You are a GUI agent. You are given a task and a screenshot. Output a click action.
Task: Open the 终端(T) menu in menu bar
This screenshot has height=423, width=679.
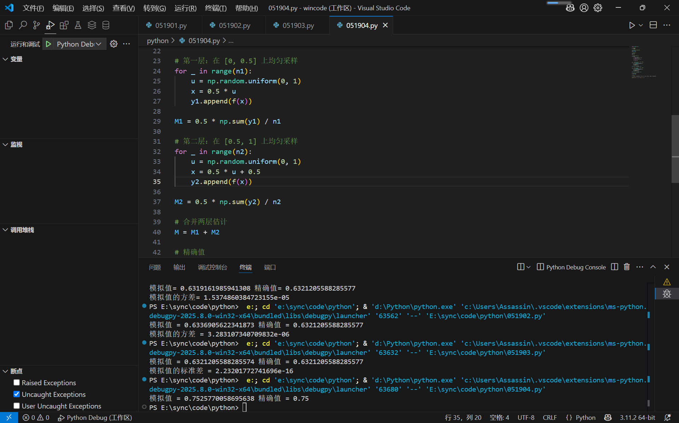(x=215, y=8)
